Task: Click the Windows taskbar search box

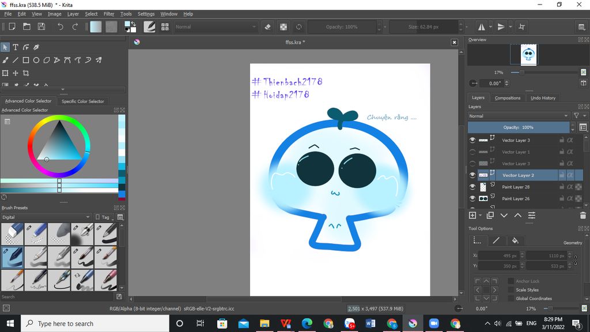Action: tap(95, 323)
